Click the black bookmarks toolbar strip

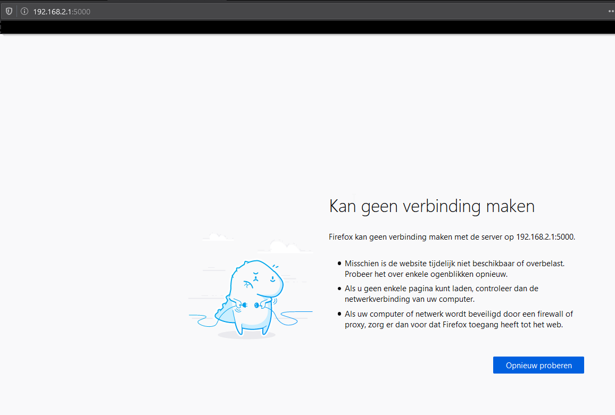pos(307,27)
